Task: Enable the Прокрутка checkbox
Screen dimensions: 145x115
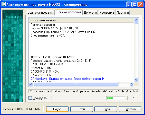Action: pos(30,98)
